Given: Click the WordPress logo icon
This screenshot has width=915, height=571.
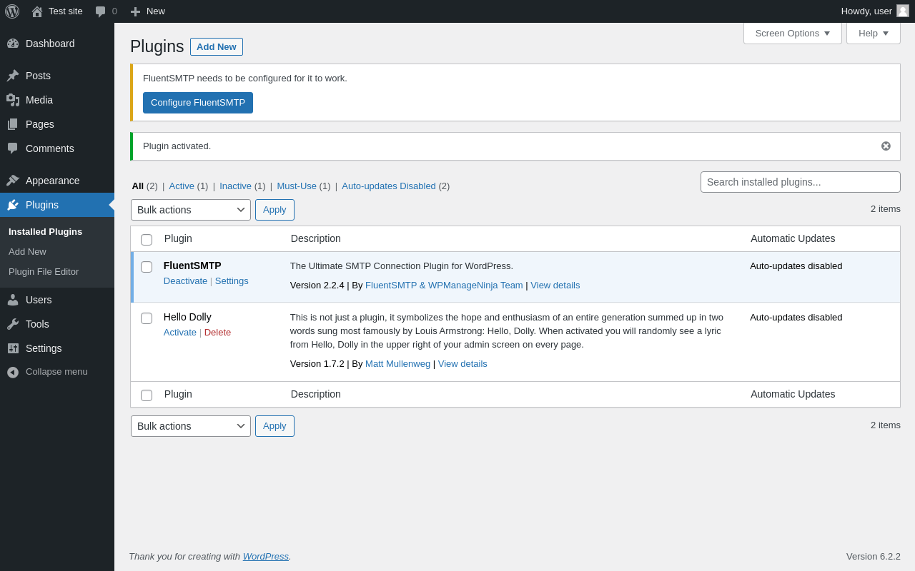Looking at the screenshot, I should click(x=12, y=11).
